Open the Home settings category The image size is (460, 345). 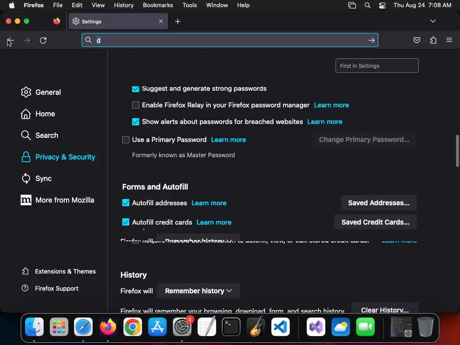coord(38,114)
